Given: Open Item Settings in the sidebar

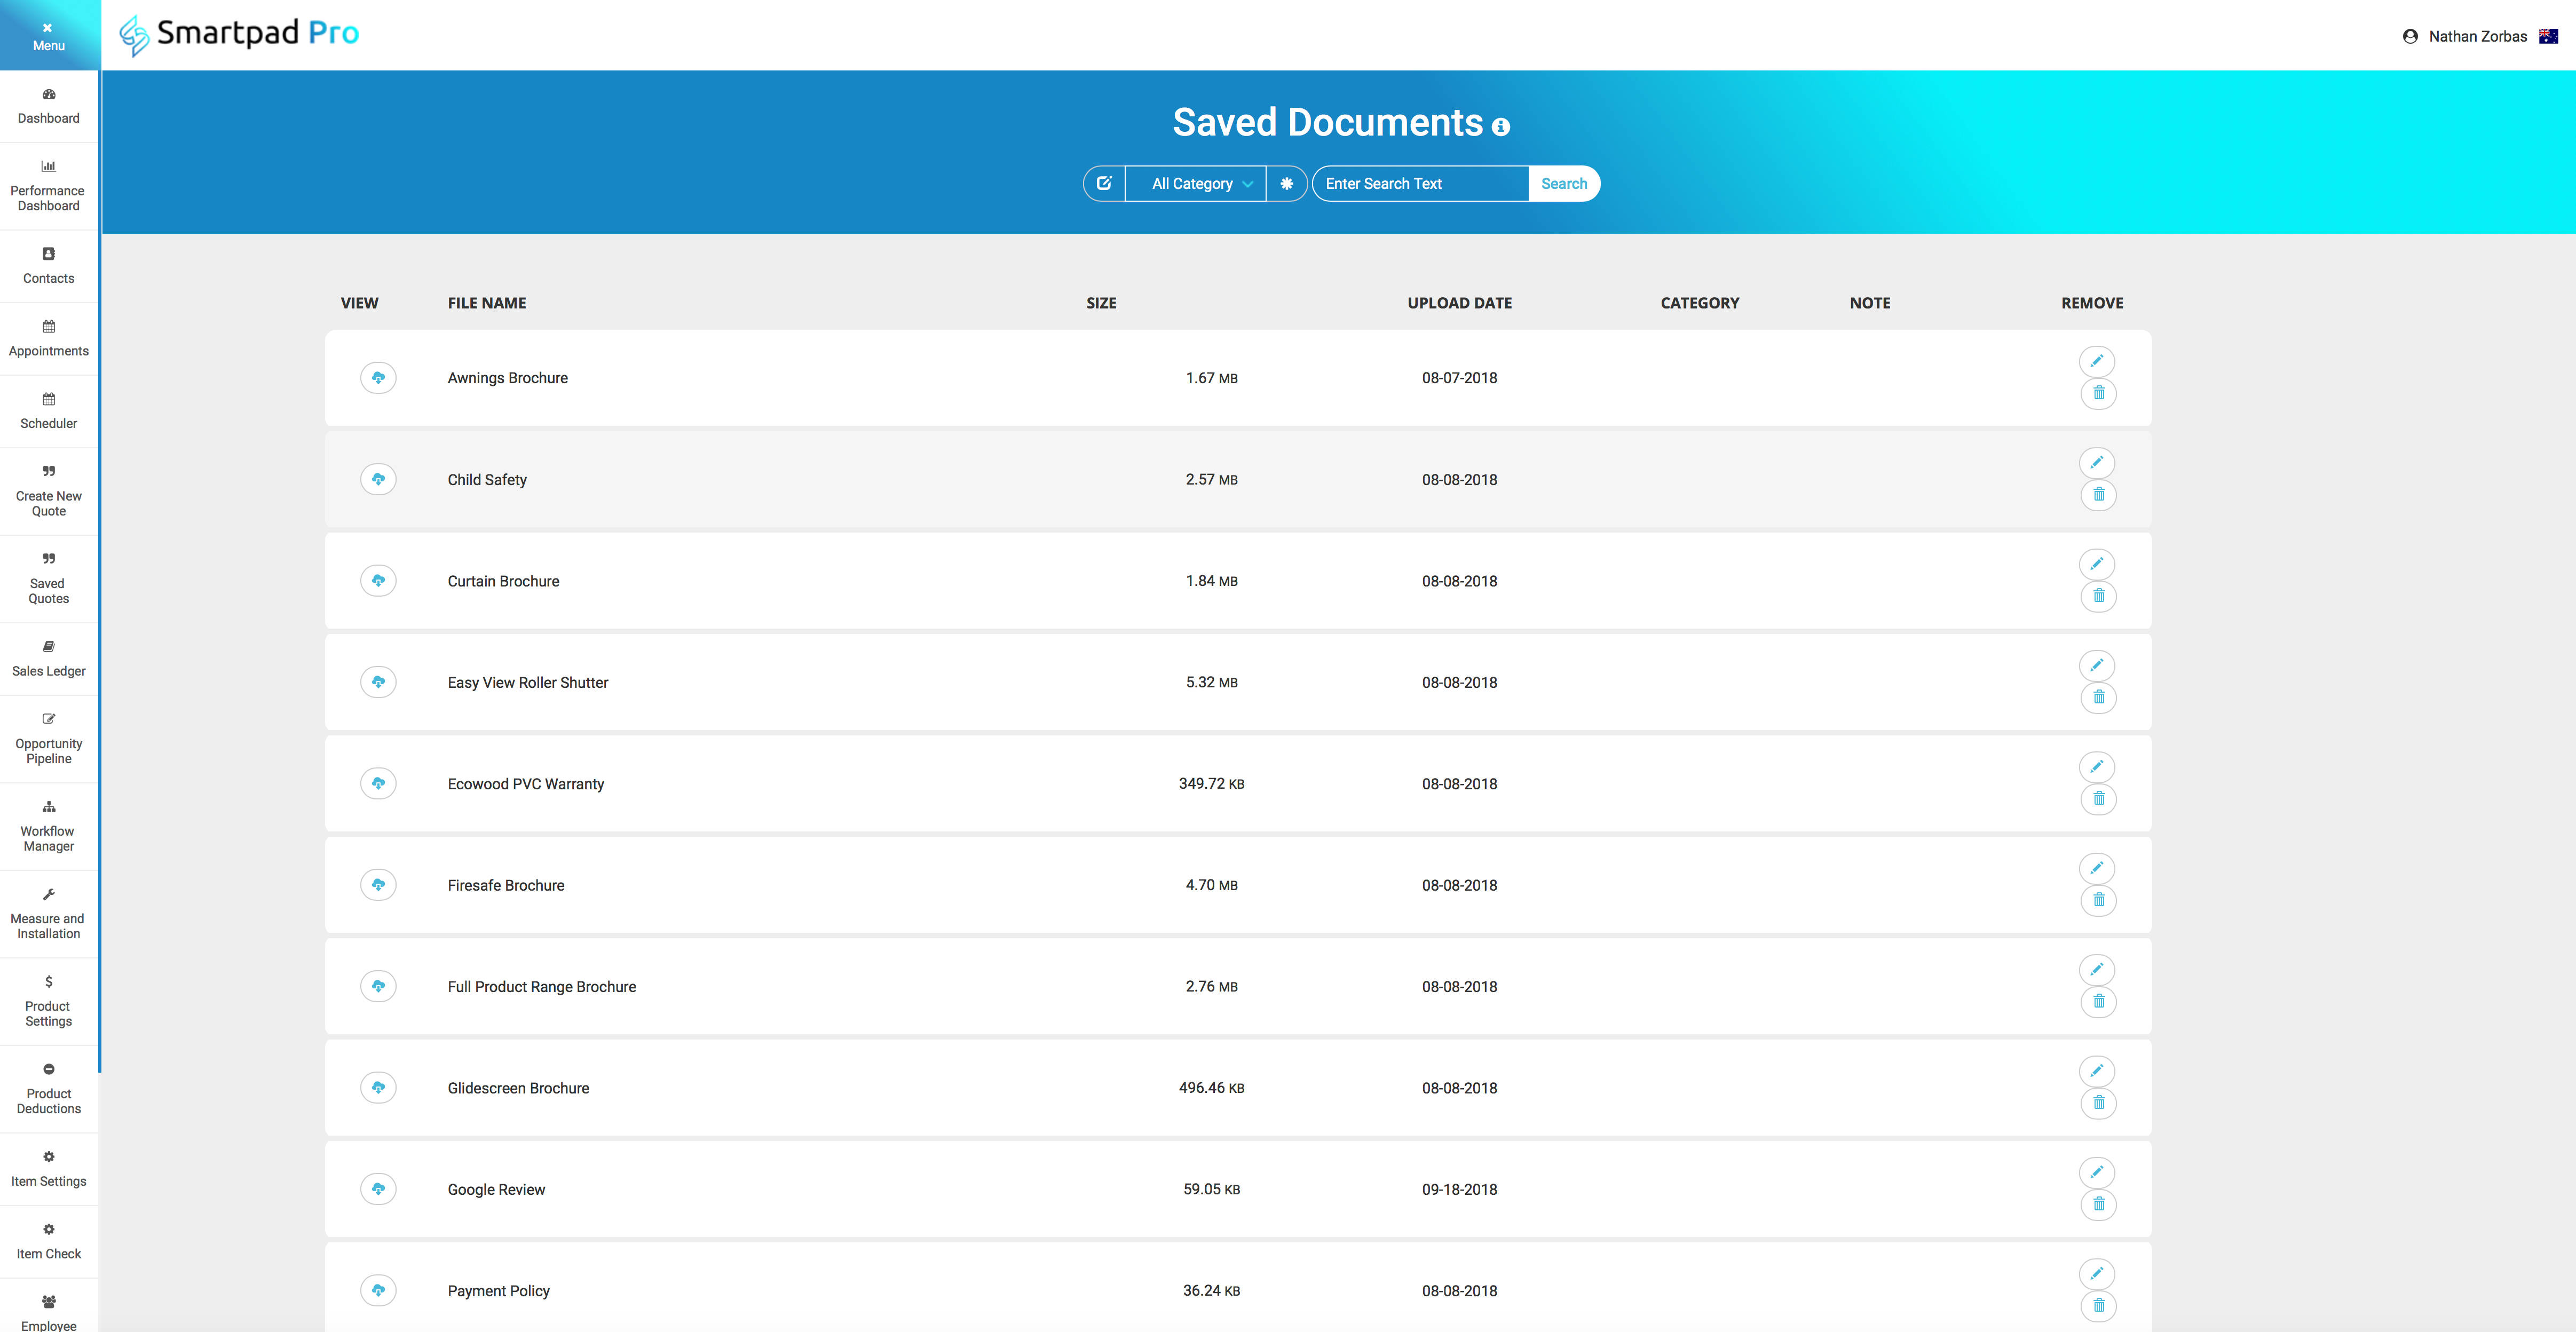Looking at the screenshot, I should (49, 1170).
